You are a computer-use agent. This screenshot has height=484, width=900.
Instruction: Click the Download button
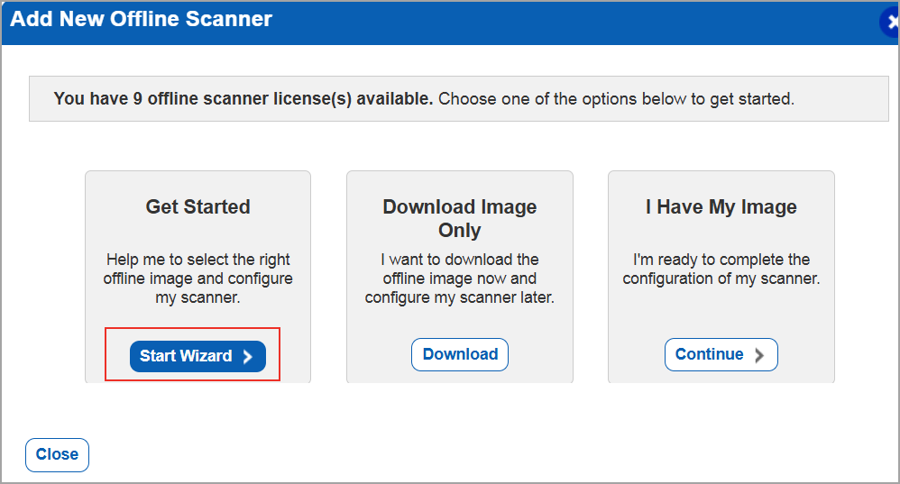(460, 354)
